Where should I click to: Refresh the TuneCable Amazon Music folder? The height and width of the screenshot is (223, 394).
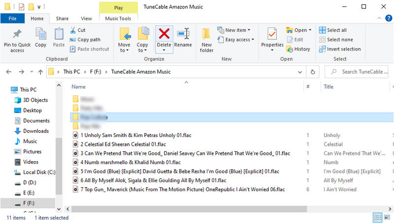click(313, 72)
